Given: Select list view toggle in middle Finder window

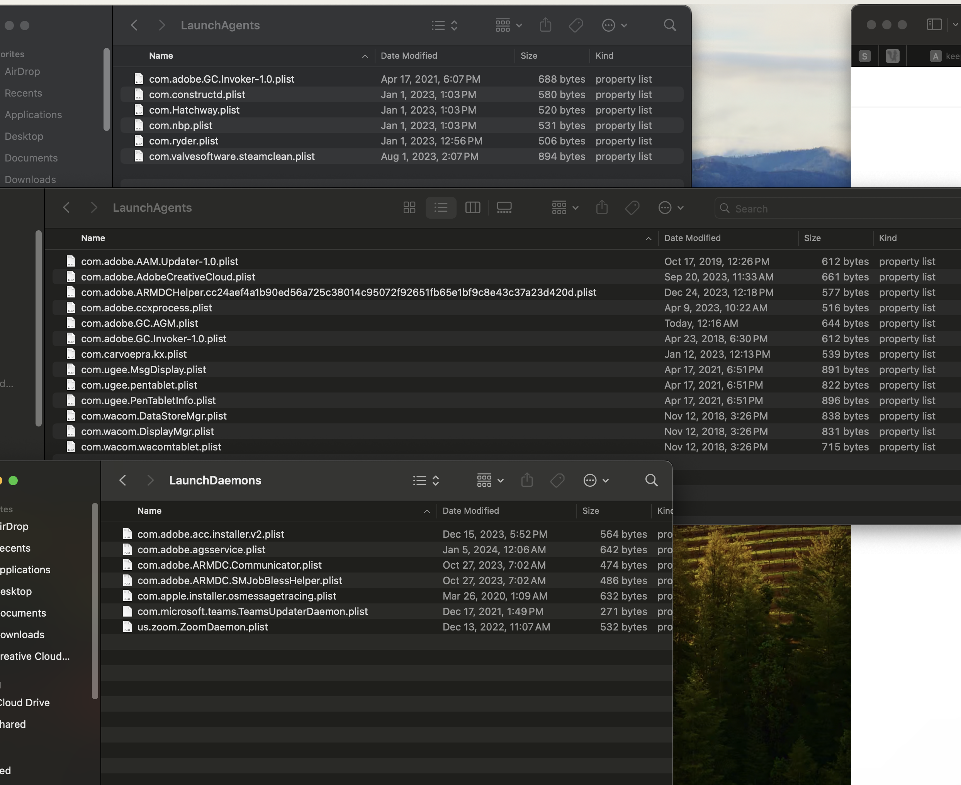Looking at the screenshot, I should 441,208.
